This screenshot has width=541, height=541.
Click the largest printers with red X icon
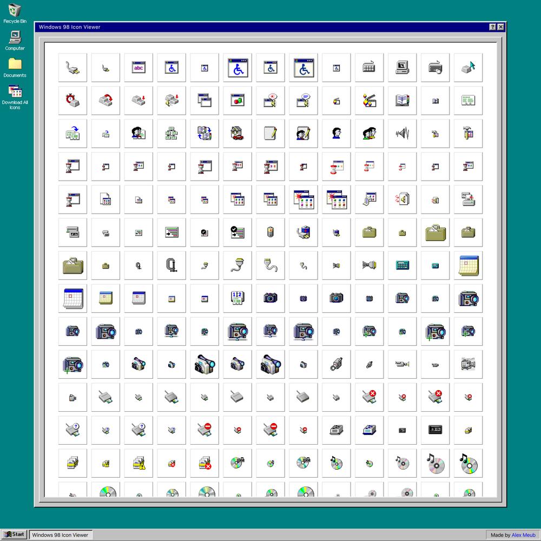(x=205, y=463)
